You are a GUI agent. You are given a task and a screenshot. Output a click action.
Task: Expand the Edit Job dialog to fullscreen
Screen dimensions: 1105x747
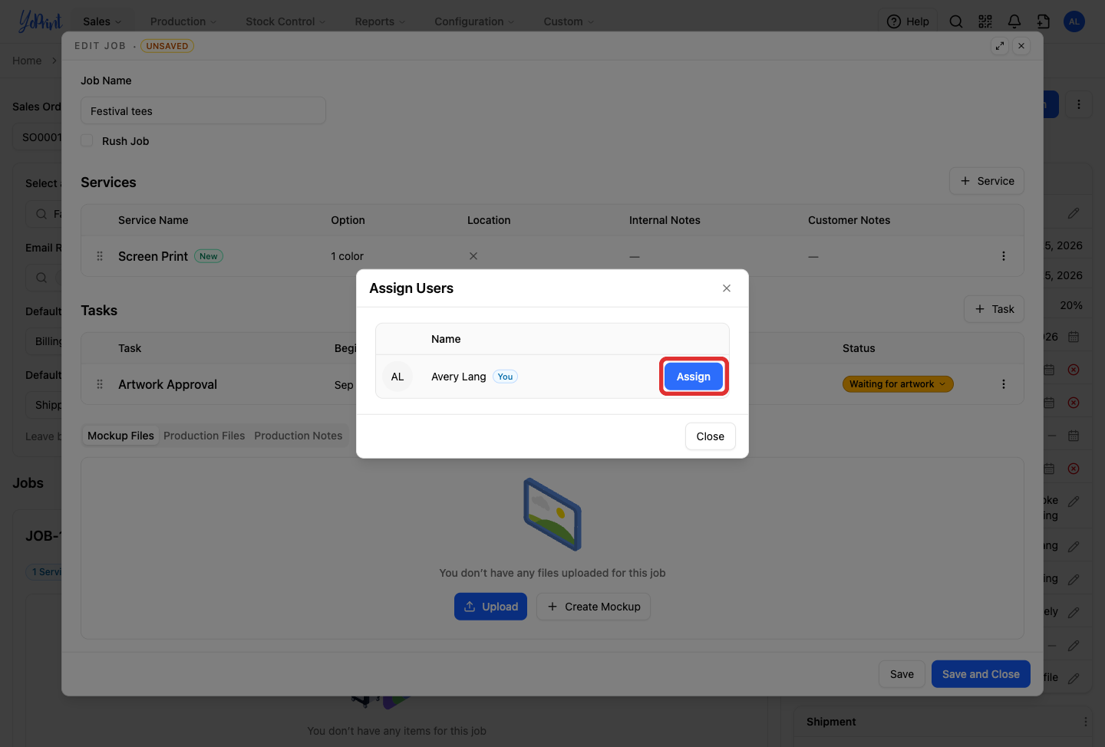tap(1000, 46)
